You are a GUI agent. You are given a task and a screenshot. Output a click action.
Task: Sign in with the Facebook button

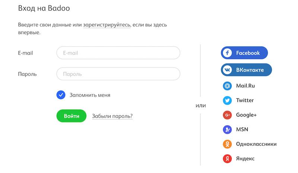(x=248, y=53)
